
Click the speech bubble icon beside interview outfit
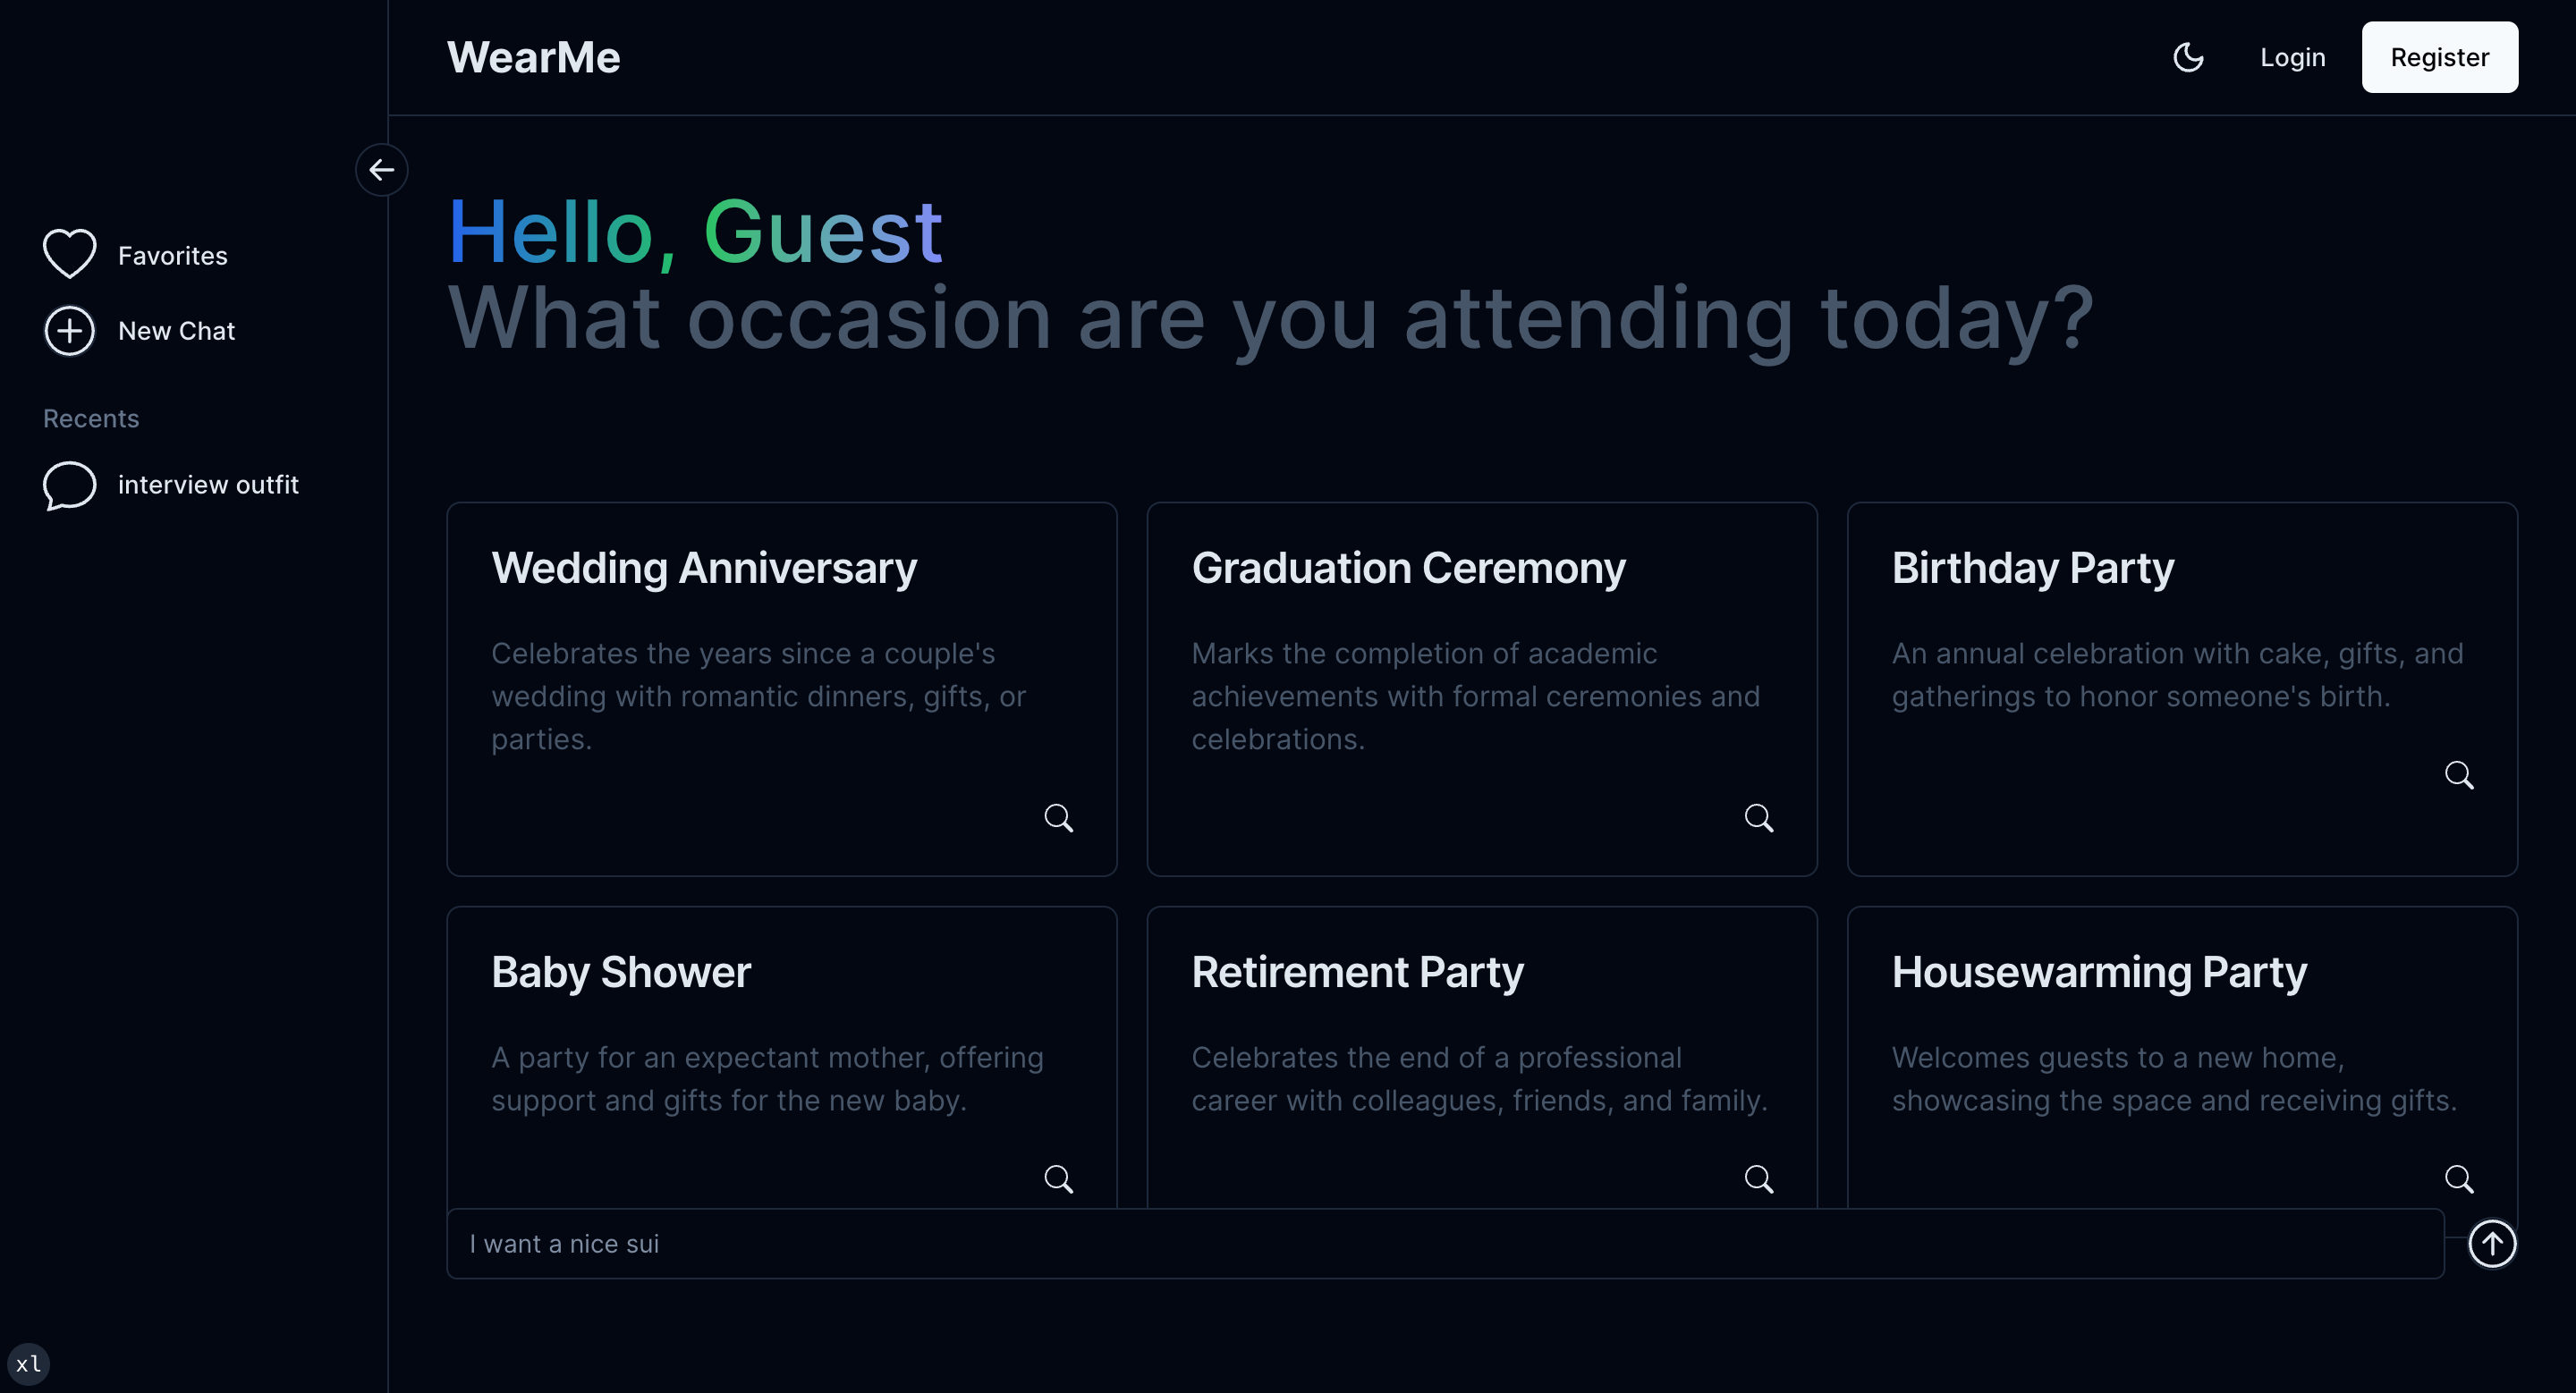click(x=69, y=485)
